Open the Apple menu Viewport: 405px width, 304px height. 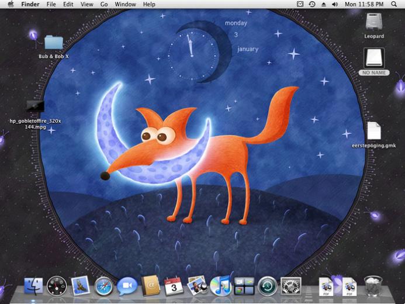coord(11,4)
